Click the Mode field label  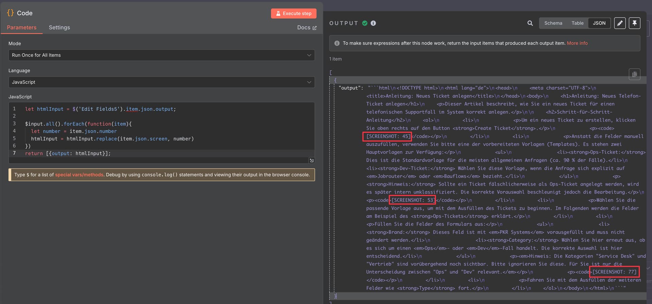pos(15,43)
